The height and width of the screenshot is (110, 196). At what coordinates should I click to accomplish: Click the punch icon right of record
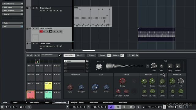click(x=138, y=107)
